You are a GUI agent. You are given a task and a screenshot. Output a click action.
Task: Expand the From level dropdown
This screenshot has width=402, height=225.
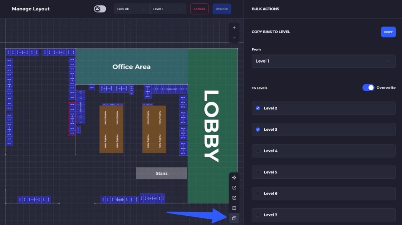tap(323, 61)
